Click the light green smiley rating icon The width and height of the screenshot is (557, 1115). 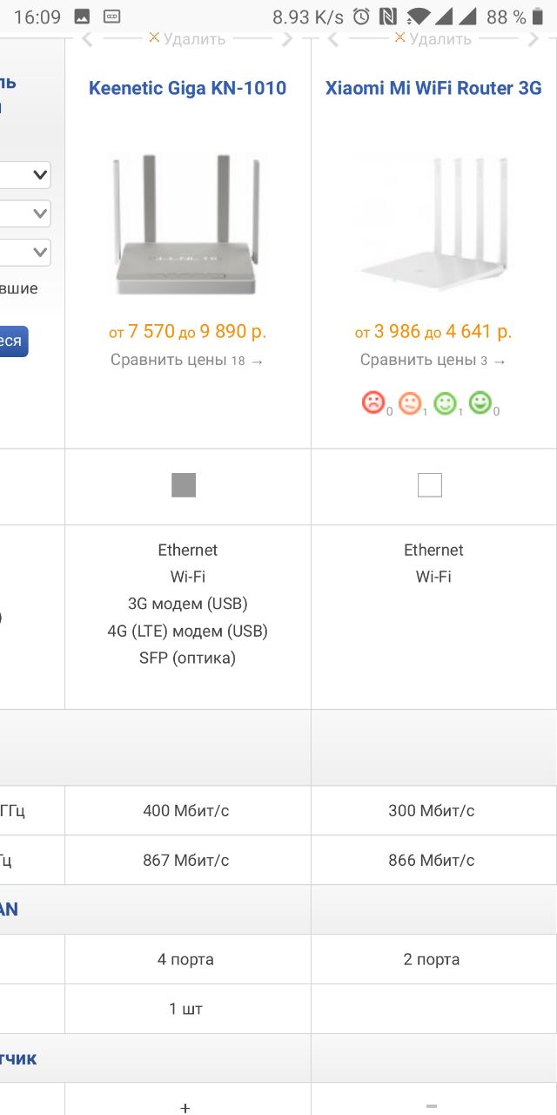click(x=445, y=402)
